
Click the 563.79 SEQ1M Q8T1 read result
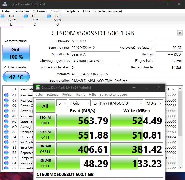coord(83,120)
